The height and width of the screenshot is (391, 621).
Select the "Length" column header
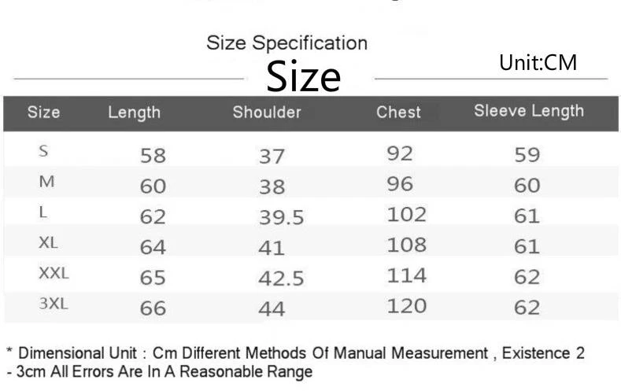pos(134,113)
